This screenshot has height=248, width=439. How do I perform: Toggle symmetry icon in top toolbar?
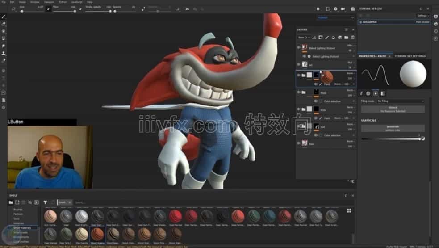[x=187, y=9]
